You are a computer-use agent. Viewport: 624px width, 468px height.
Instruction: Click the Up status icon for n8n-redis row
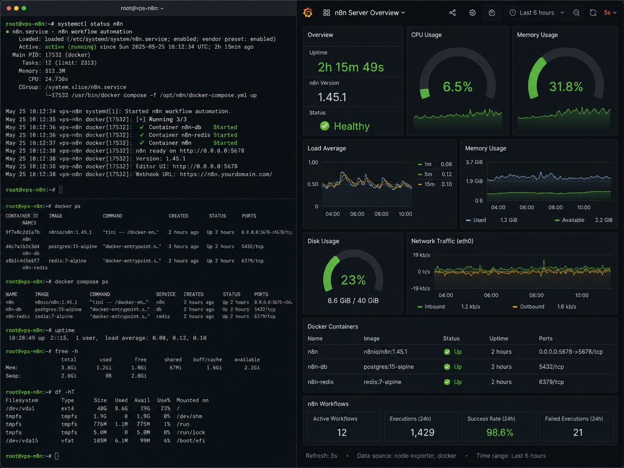tap(447, 382)
